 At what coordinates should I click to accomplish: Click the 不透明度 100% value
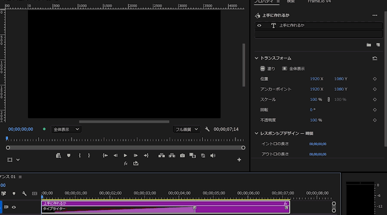[x=316, y=120]
